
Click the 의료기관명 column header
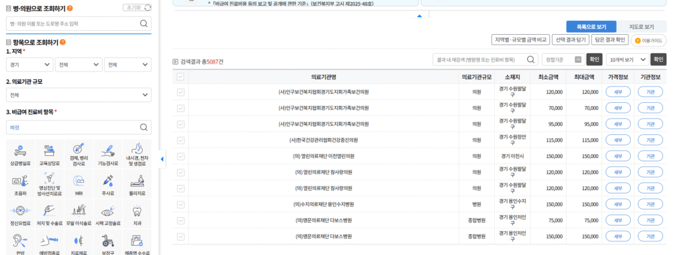pyautogui.click(x=323, y=77)
